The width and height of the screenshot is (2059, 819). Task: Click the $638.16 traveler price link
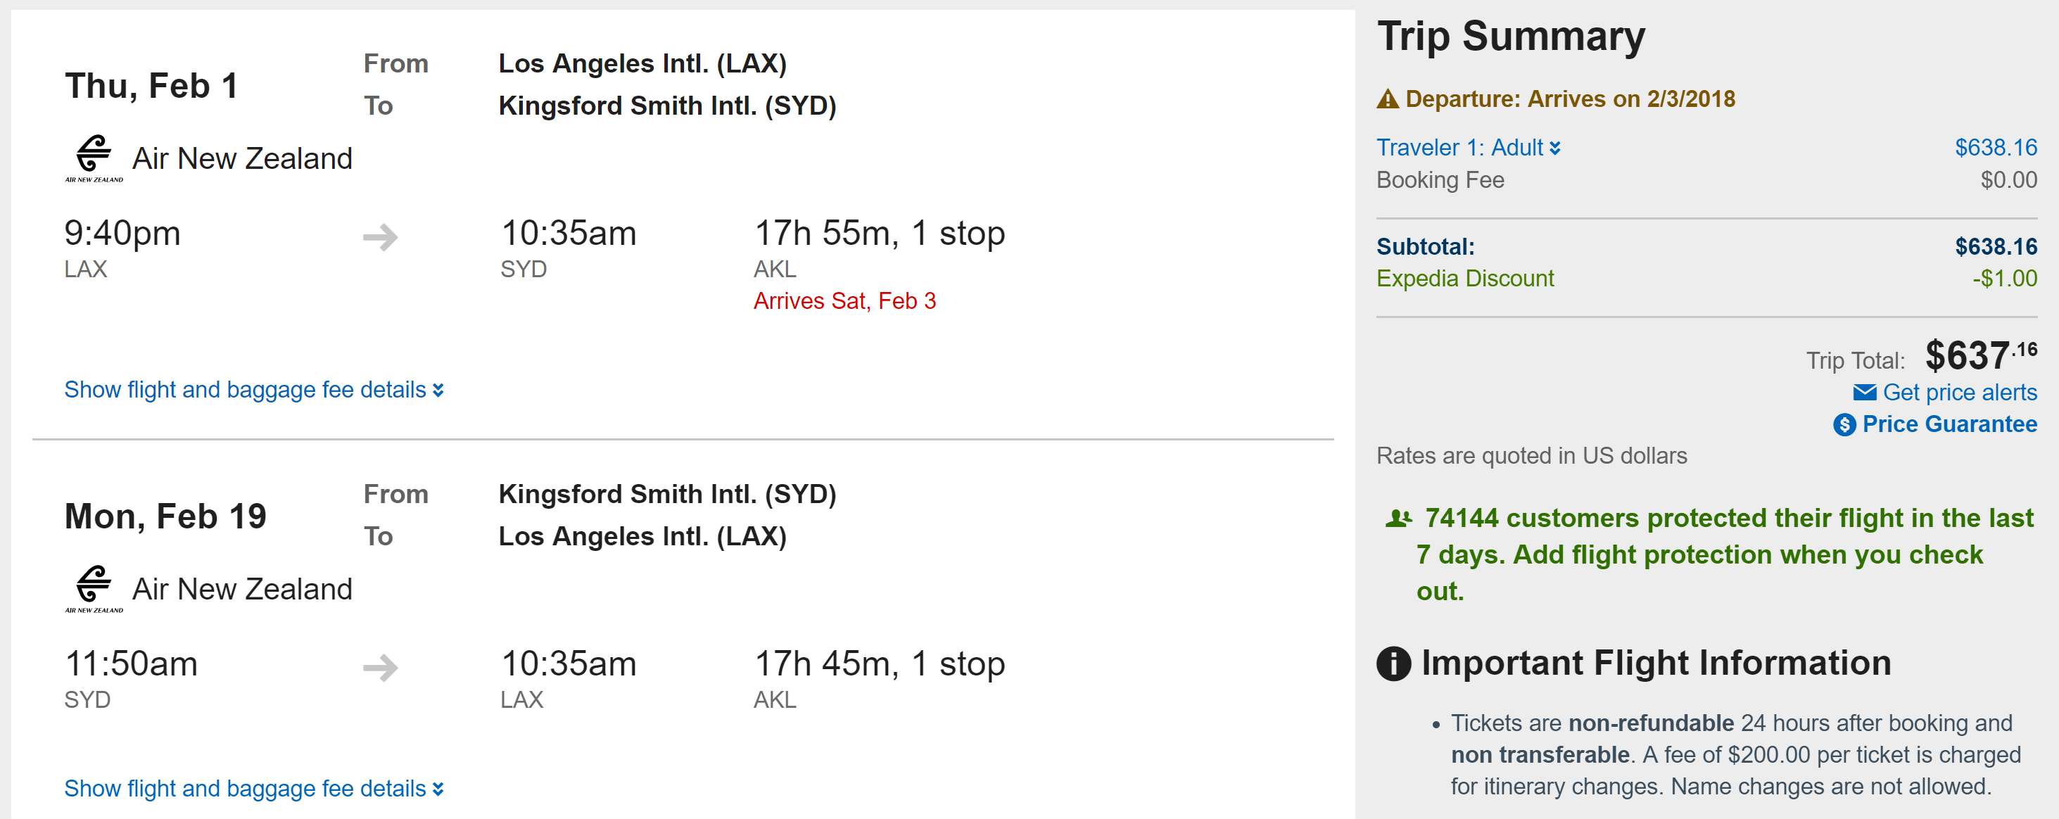tap(1995, 148)
